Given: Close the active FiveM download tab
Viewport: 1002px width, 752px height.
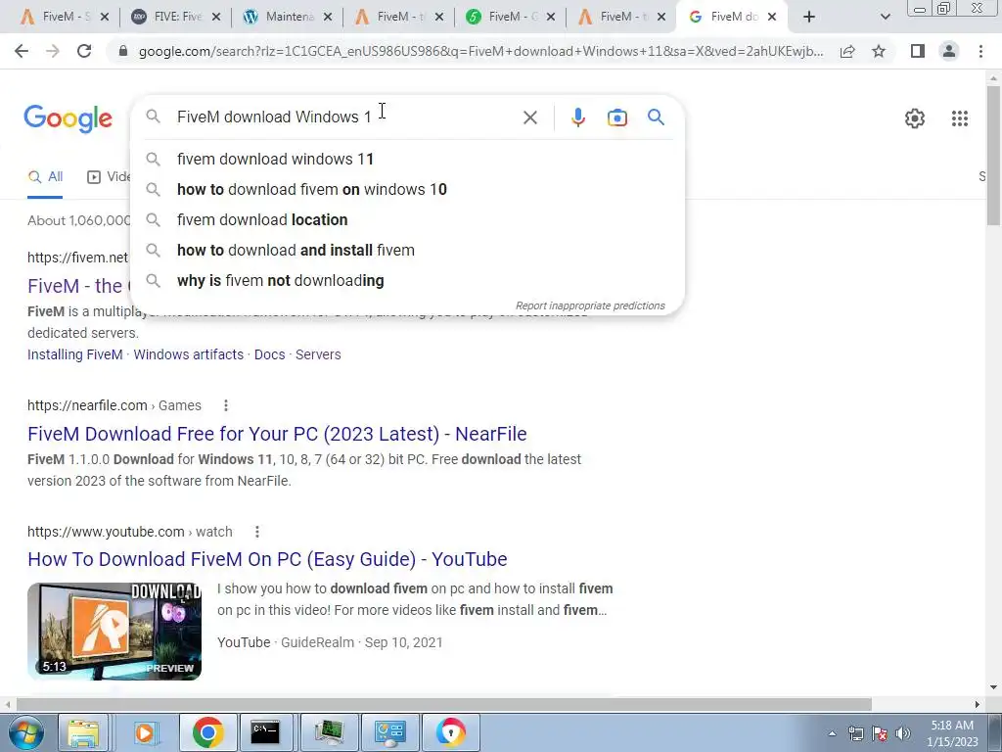Looking at the screenshot, I should click(772, 18).
